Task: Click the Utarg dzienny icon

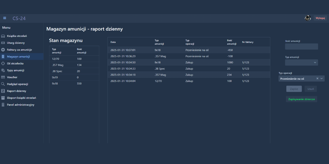Action: point(3,43)
